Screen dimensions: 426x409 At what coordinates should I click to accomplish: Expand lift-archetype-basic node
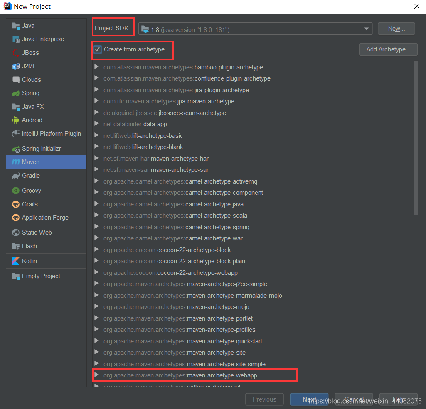pyautogui.click(x=96, y=135)
